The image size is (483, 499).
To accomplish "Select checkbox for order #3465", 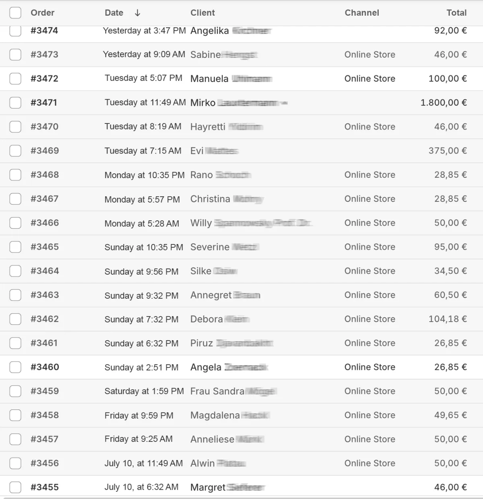I will [15, 247].
